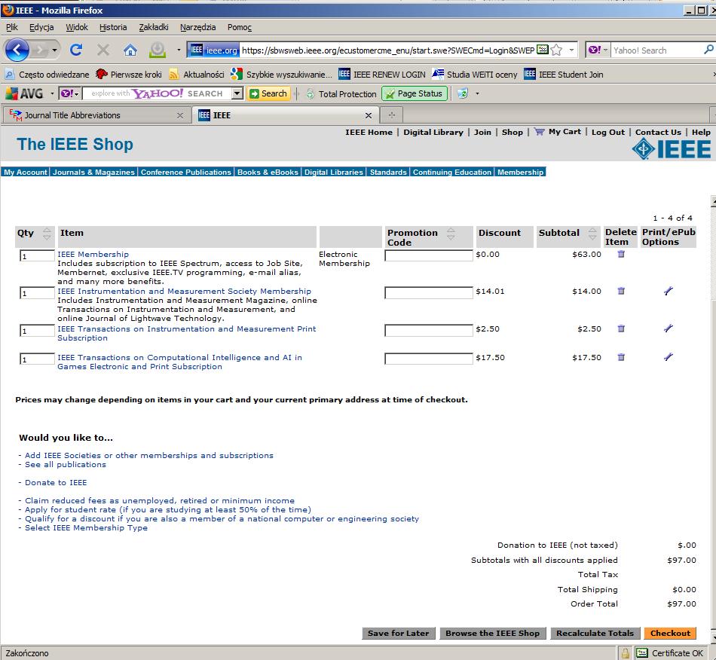Click IEEE Student Join bookmark
Screen dimensions: 716x660
[x=564, y=75]
